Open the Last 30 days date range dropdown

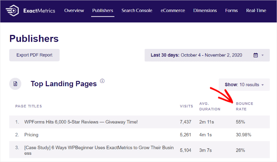click(207, 55)
